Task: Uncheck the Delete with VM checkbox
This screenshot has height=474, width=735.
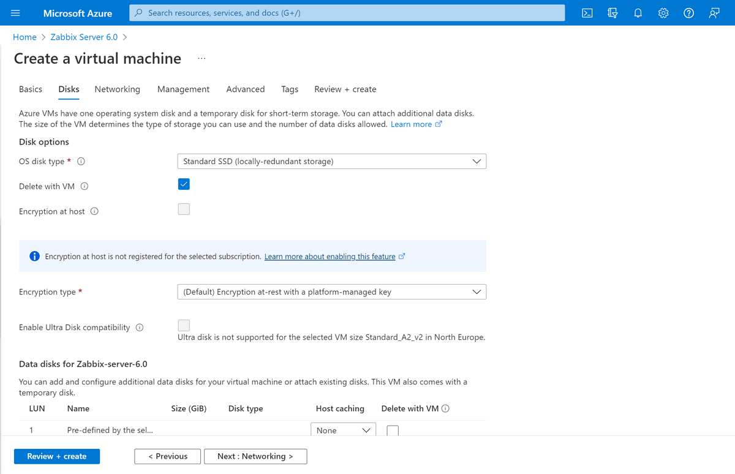Action: tap(184, 184)
